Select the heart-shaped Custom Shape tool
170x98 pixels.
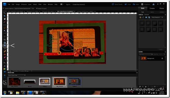(5, 72)
